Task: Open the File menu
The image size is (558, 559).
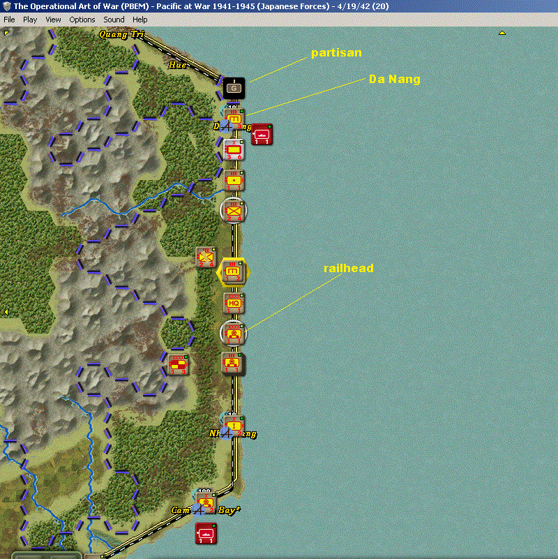Action: (9, 20)
